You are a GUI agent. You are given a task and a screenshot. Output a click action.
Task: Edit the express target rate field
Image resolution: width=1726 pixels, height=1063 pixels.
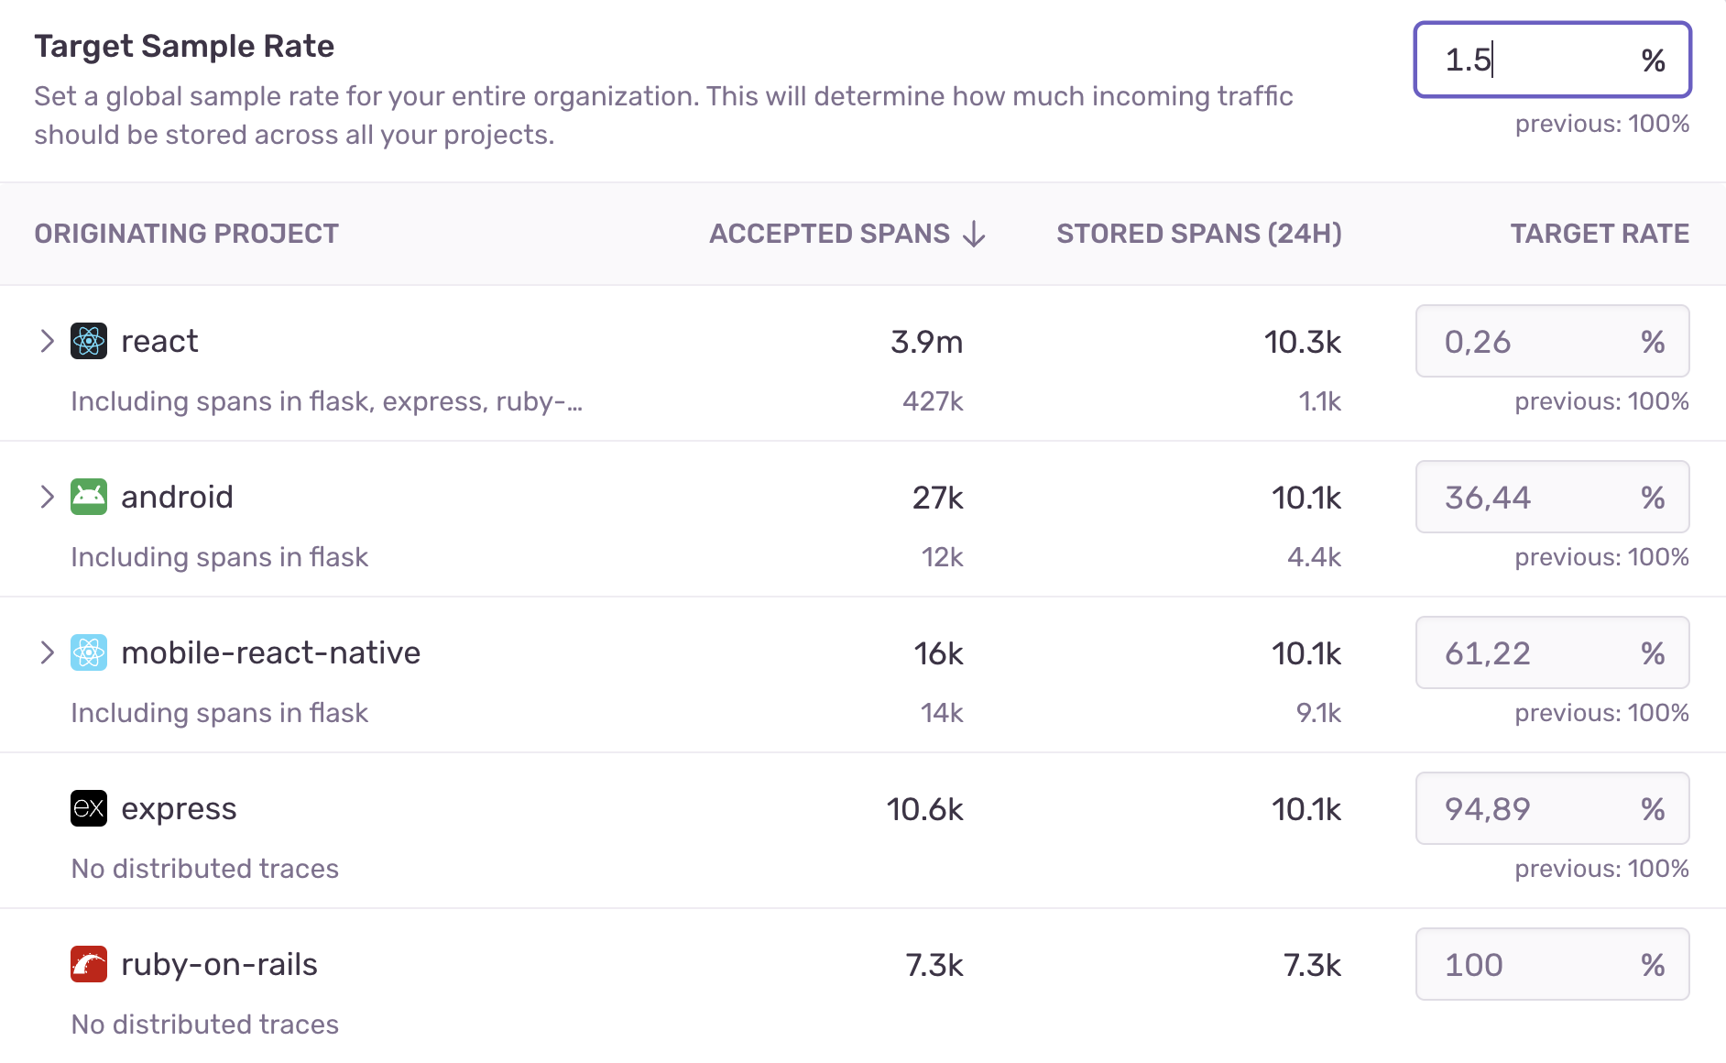(x=1539, y=809)
